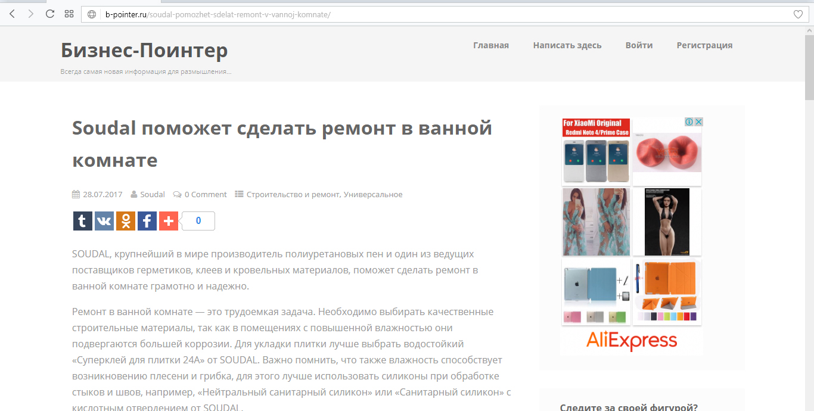Open the Строительство и ремонт category
This screenshot has width=814, height=411.
(x=293, y=194)
